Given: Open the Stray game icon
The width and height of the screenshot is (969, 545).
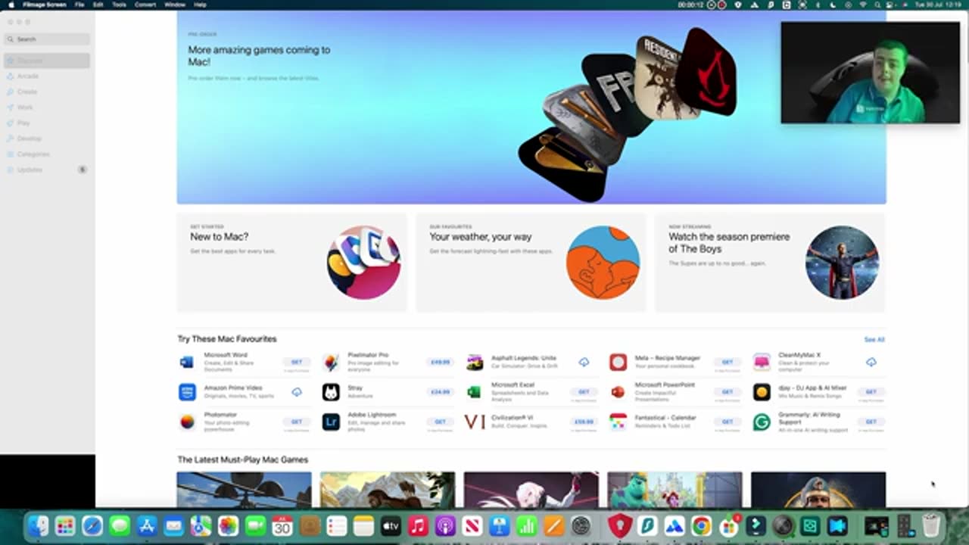Looking at the screenshot, I should pos(331,392).
